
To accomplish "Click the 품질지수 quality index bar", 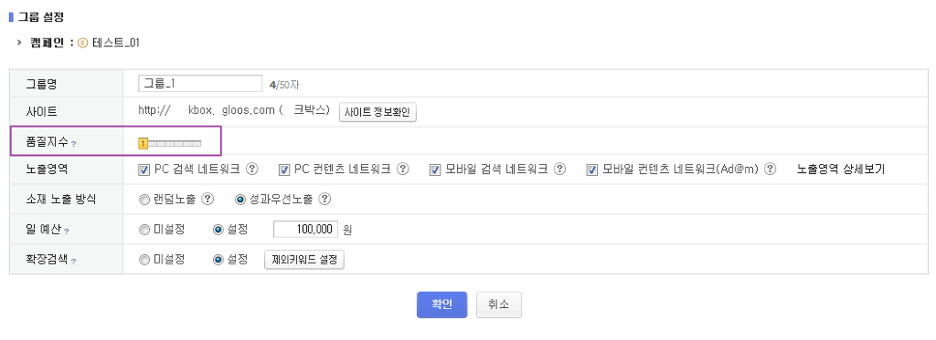I will pos(170,143).
